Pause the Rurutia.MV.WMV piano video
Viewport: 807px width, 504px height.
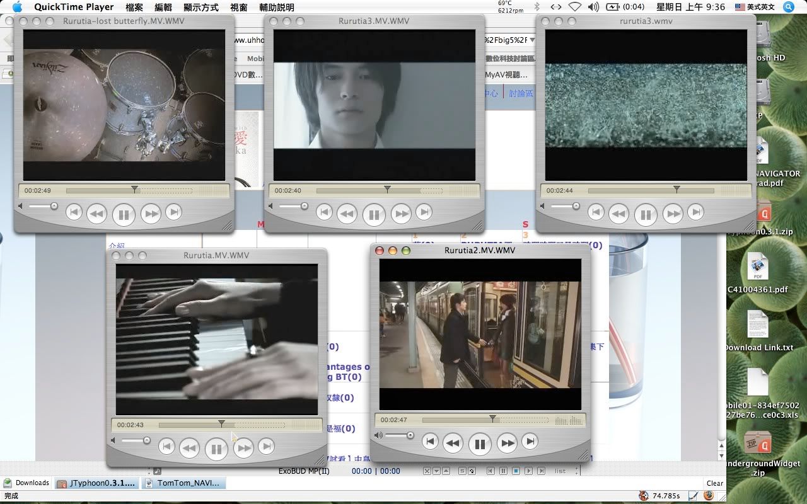[216, 449]
